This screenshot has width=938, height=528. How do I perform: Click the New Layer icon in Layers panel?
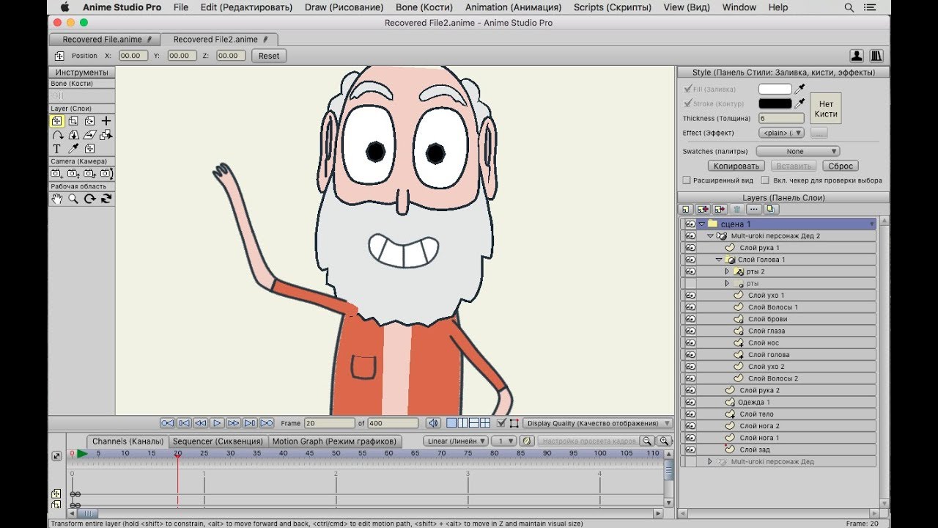[687, 210]
